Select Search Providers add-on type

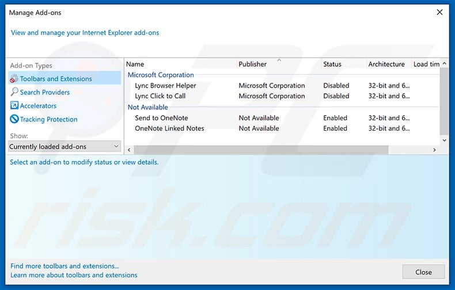[x=45, y=92]
